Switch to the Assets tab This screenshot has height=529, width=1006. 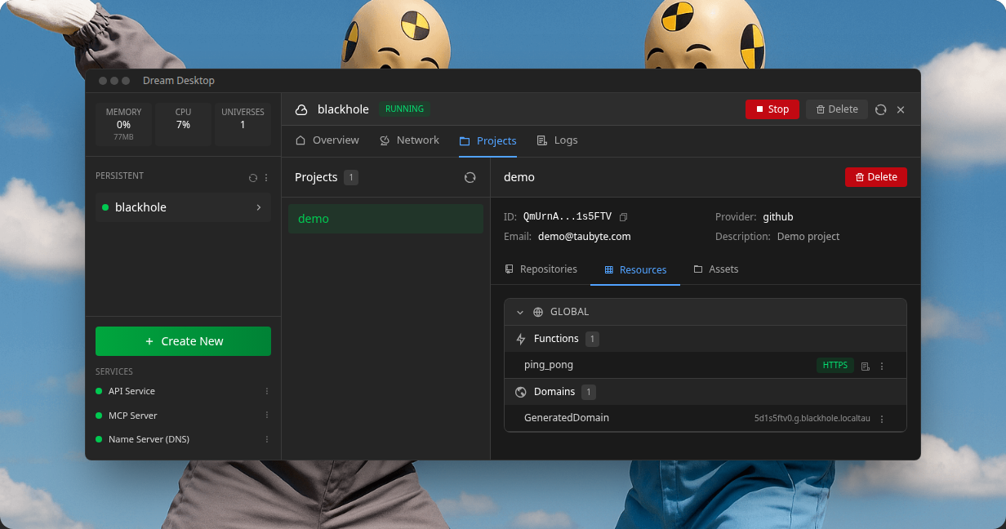716,269
